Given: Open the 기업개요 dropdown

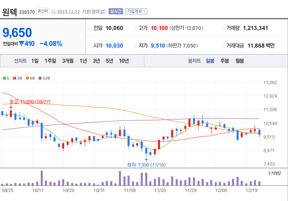Looking at the screenshot, I should pos(136,11).
